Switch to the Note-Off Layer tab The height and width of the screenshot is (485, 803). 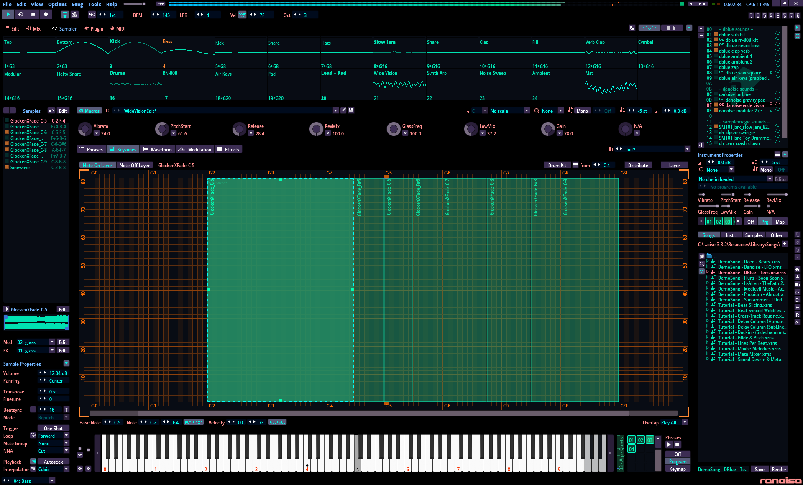click(x=134, y=165)
